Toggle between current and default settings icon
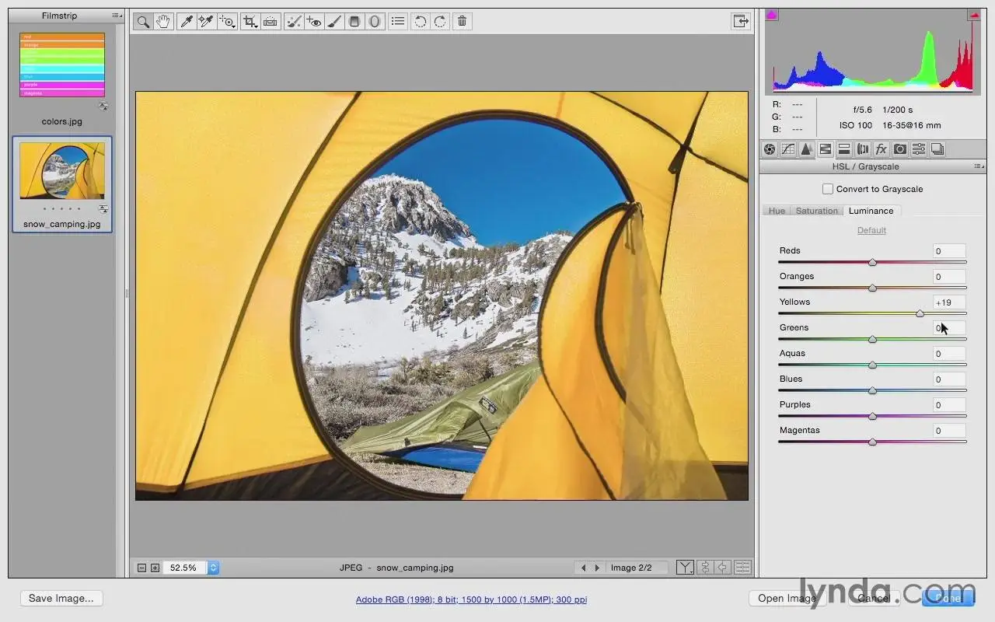This screenshot has height=622, width=995. pyautogui.click(x=742, y=568)
